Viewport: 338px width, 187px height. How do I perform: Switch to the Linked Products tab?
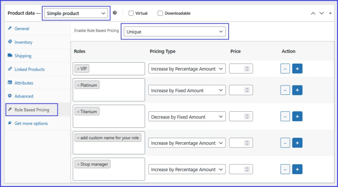tap(29, 69)
